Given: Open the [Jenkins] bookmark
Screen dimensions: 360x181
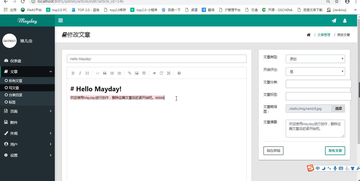Looking at the screenshot, I should pyautogui.click(x=336, y=10).
